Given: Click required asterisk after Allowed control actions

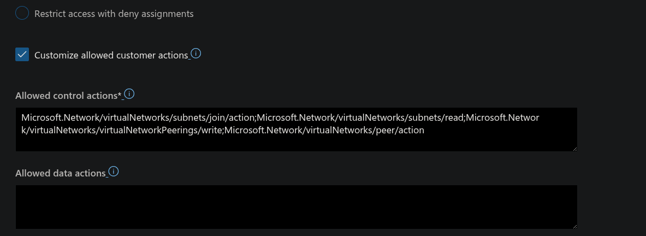Looking at the screenshot, I should click(x=120, y=95).
